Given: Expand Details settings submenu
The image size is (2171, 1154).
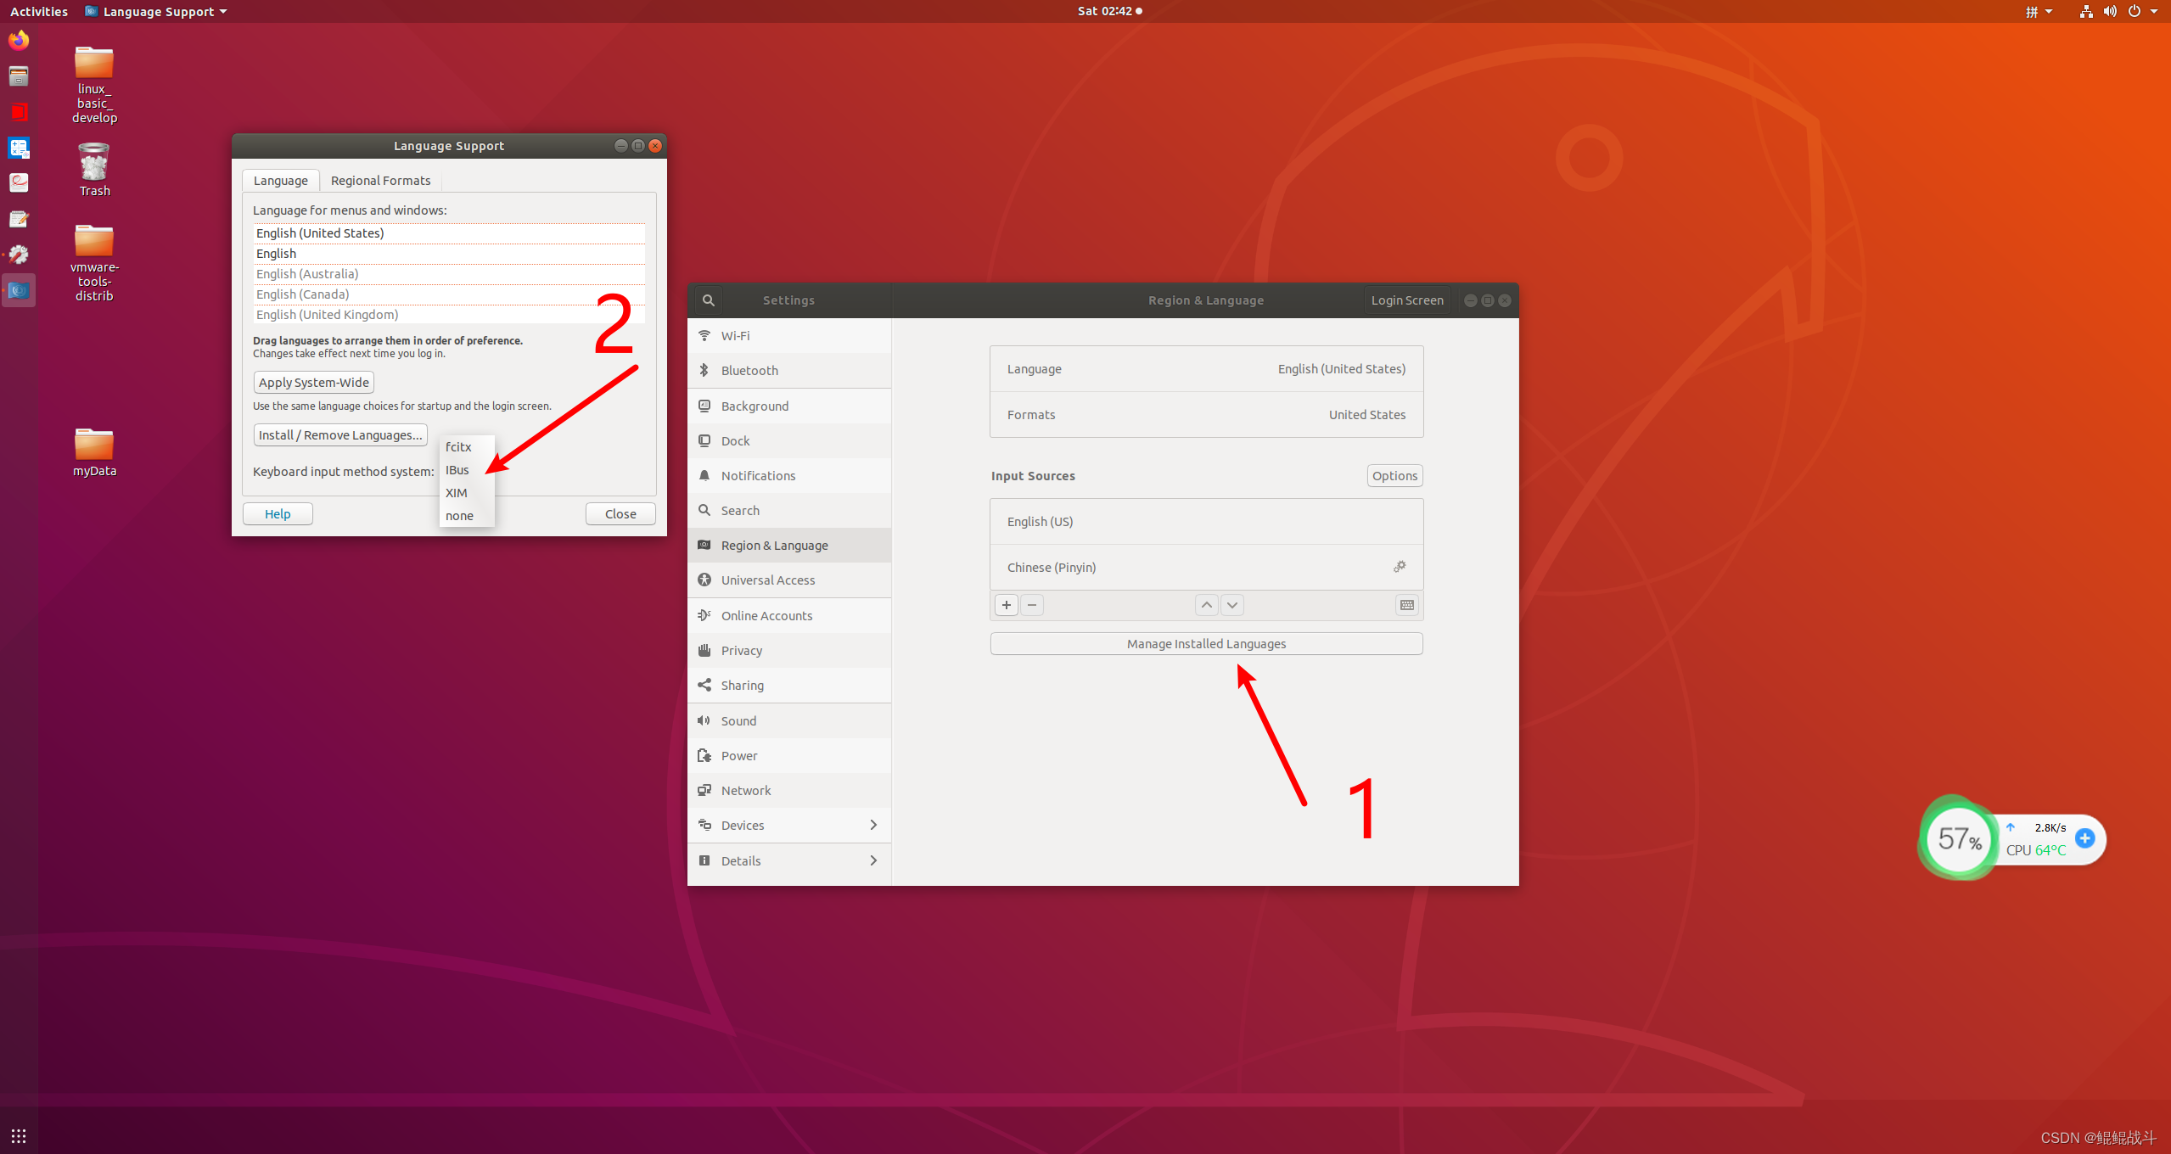Looking at the screenshot, I should [x=872, y=860].
